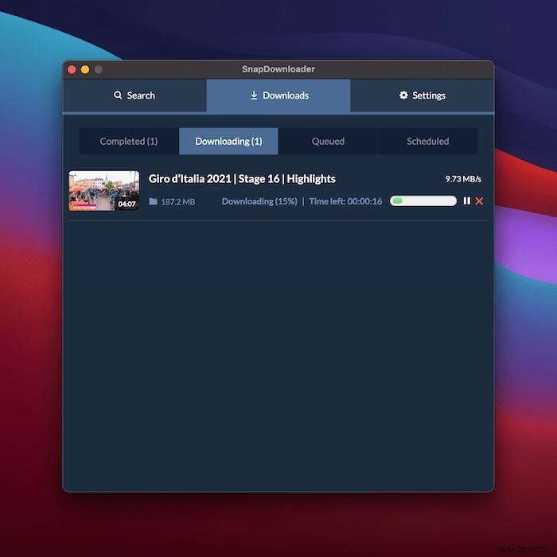
Task: Switch to the Search tab
Action: click(134, 95)
